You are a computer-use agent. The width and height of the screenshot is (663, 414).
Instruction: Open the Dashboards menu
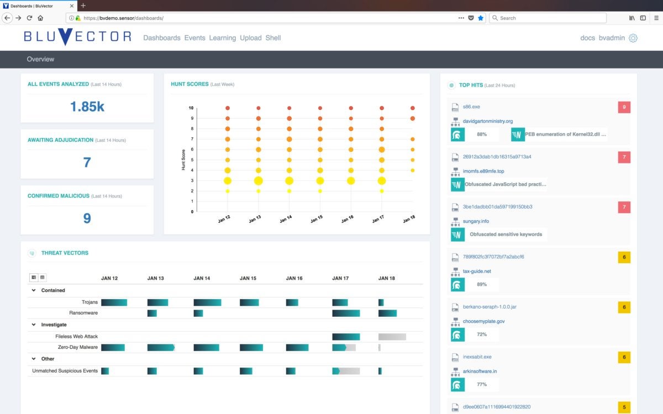[x=162, y=38]
